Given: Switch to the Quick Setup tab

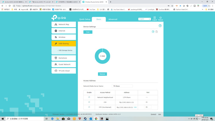Looking at the screenshot, I should [x=85, y=19].
